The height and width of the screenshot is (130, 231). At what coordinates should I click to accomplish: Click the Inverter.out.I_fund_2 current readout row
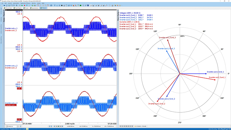pos(136,26)
